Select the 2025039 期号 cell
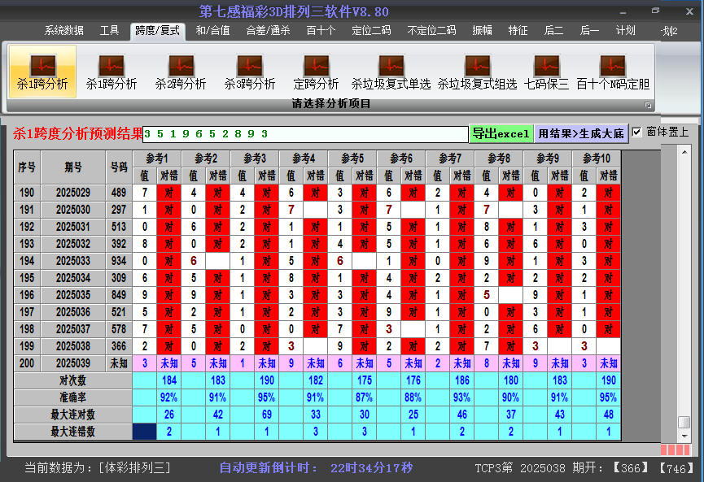Screen dimensions: 704x482 pyautogui.click(x=73, y=363)
